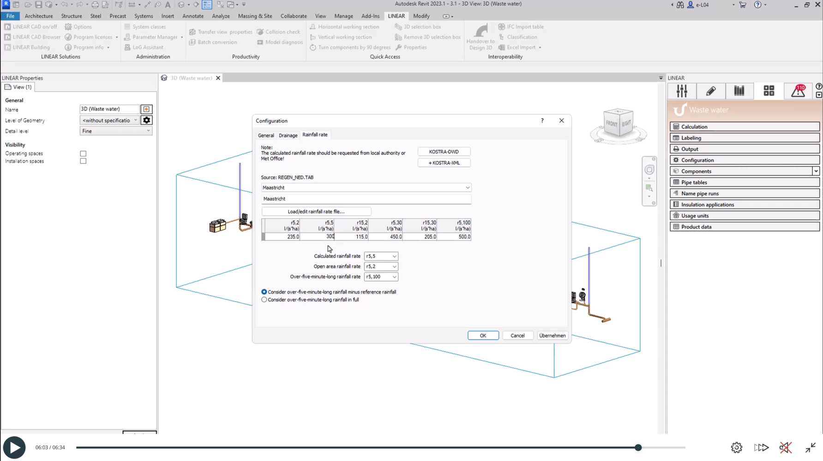Open video player settings gear
The width and height of the screenshot is (823, 461).
coord(737,447)
